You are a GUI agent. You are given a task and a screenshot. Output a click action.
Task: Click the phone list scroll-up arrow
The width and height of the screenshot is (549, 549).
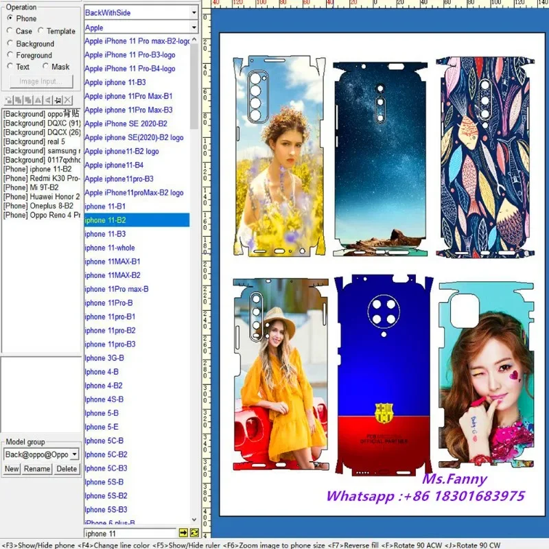click(194, 40)
